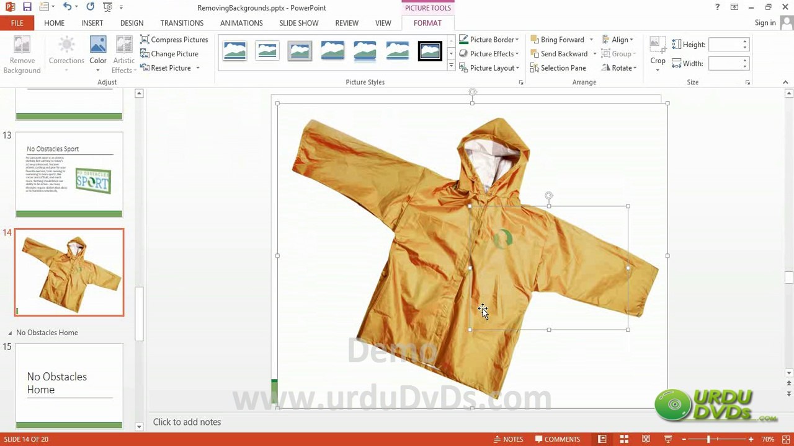Launch Slide Show view from status bar
The height and width of the screenshot is (446, 794).
point(668,439)
